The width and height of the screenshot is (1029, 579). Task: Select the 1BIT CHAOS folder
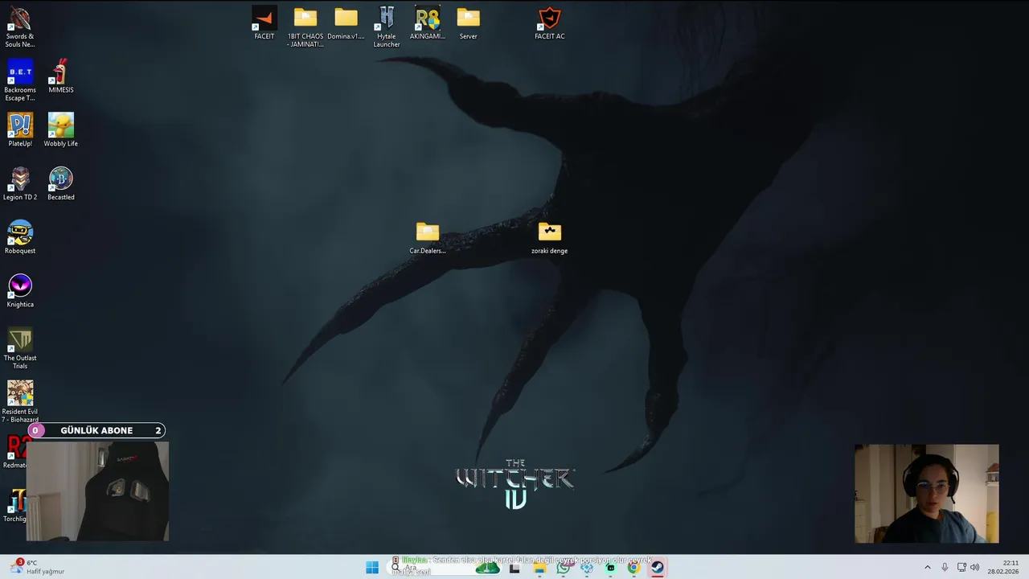[x=305, y=27]
